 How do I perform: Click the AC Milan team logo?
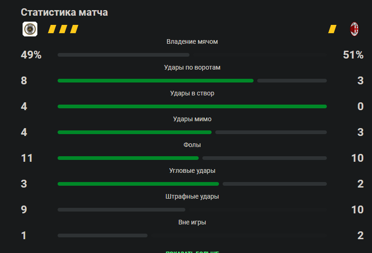[x=354, y=29]
